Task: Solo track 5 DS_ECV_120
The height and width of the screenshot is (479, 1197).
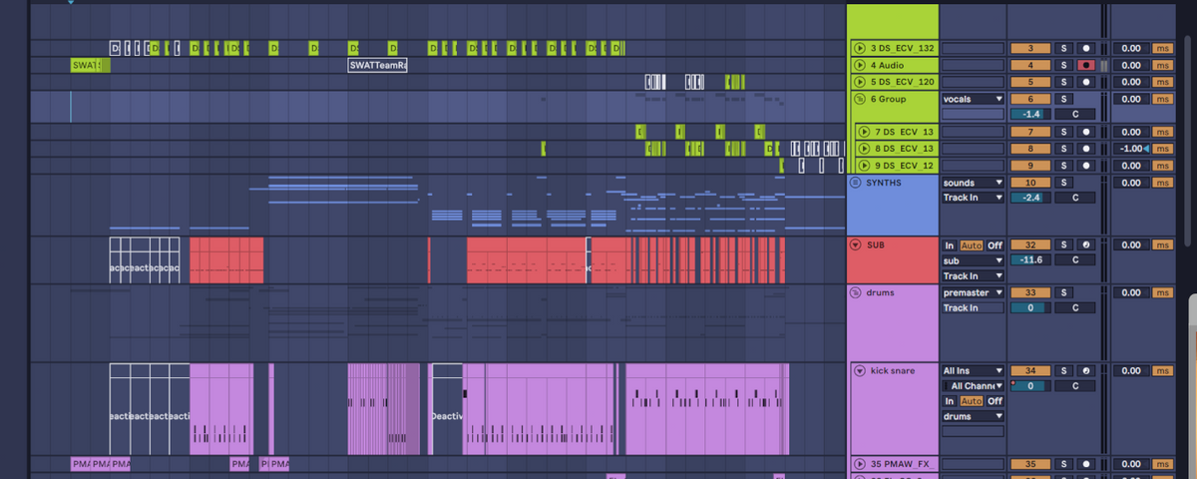Action: pos(1063,82)
